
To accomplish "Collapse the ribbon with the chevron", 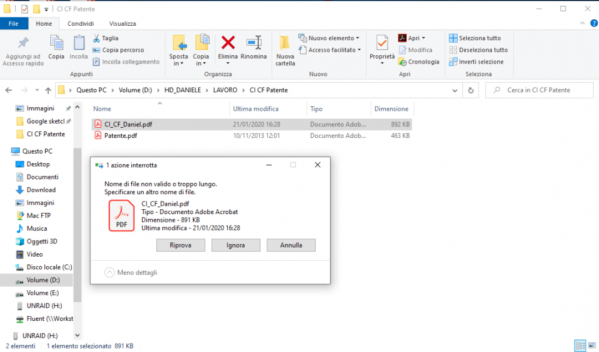I will click(582, 23).
